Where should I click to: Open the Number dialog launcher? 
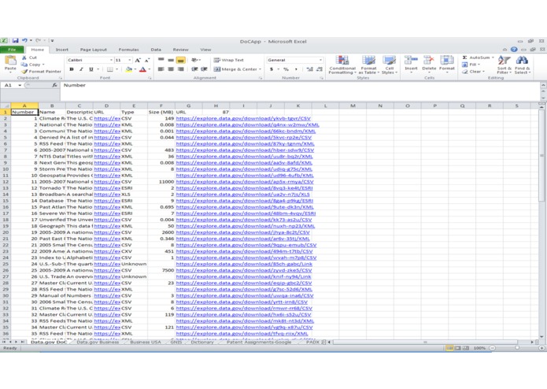(x=321, y=78)
